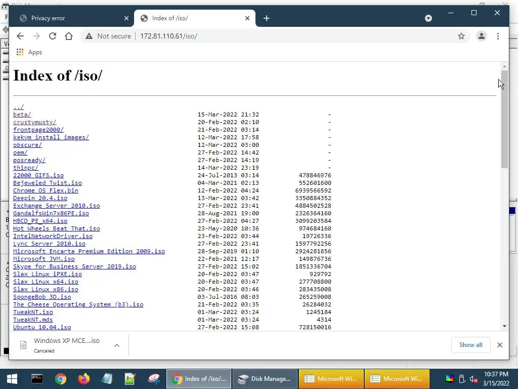Download Bejeweled_Twist.iso file
The width and height of the screenshot is (518, 389).
(48, 183)
